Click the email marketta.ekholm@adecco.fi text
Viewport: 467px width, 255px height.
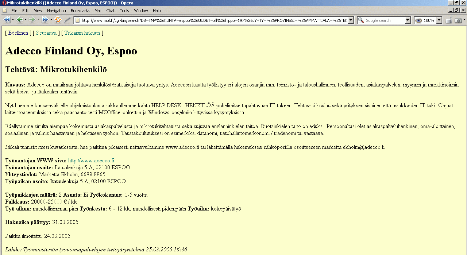[x=353, y=147]
